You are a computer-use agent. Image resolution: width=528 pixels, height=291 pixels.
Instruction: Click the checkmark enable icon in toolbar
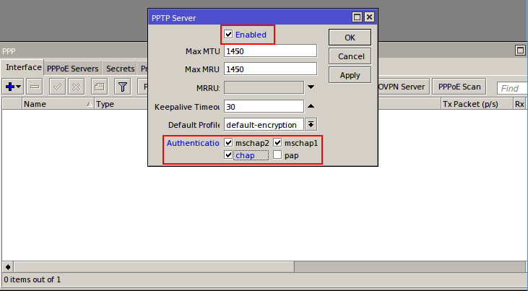point(58,87)
